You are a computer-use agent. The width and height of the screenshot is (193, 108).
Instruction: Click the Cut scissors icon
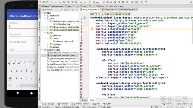[60, 2]
